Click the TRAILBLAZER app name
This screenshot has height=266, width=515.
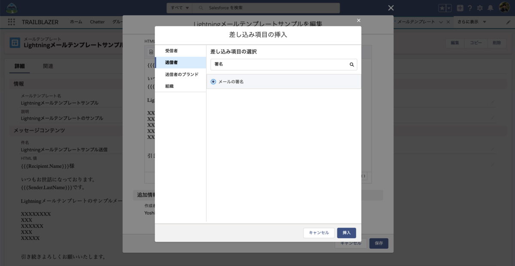40,22
